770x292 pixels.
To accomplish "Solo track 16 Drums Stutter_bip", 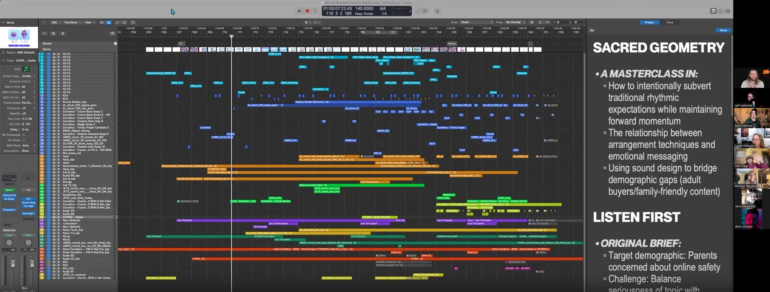I will (x=58, y=102).
